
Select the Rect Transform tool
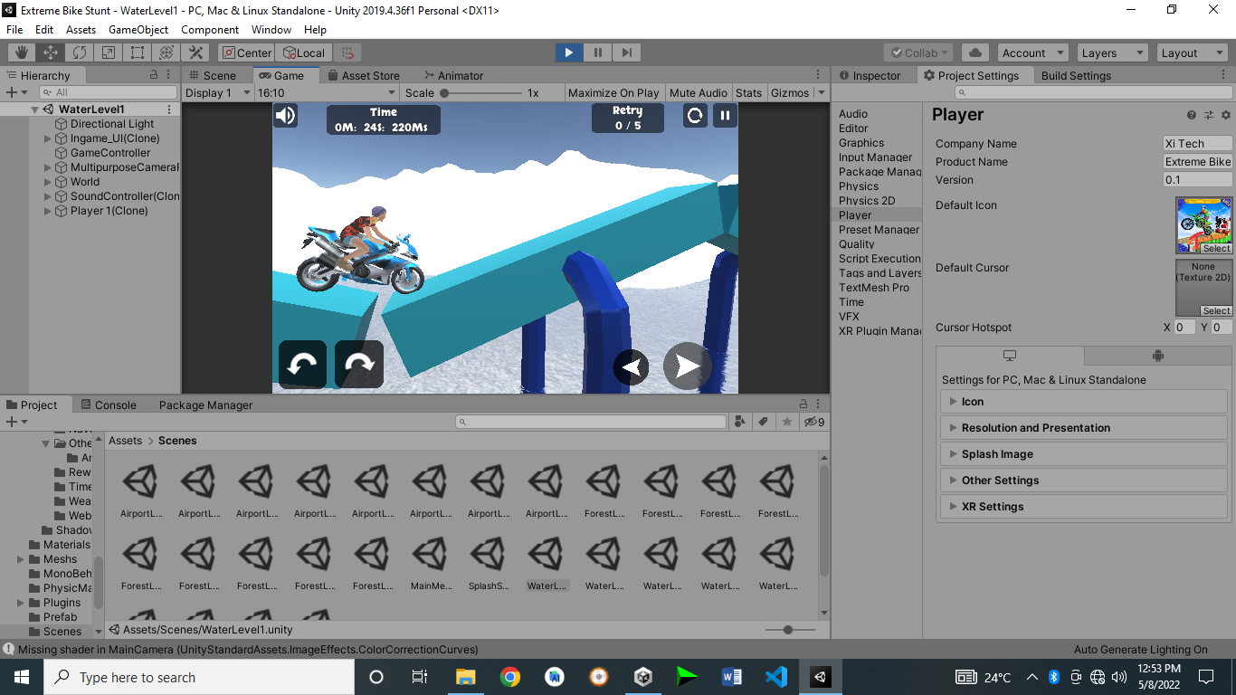pyautogui.click(x=137, y=52)
